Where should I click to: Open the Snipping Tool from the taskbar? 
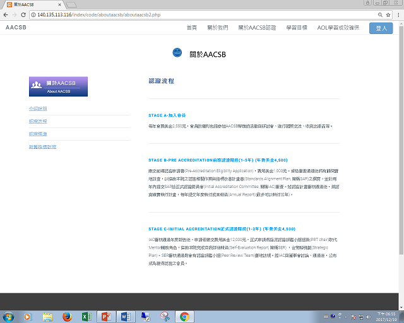[165, 317]
